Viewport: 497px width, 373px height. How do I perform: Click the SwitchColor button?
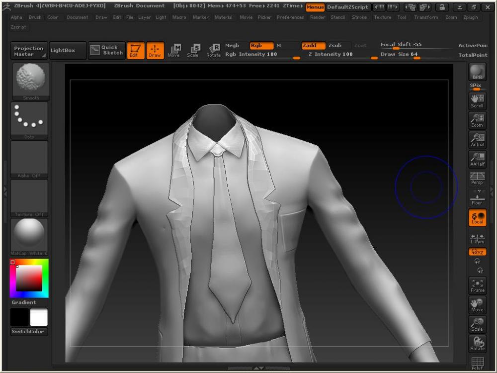pyautogui.click(x=29, y=332)
